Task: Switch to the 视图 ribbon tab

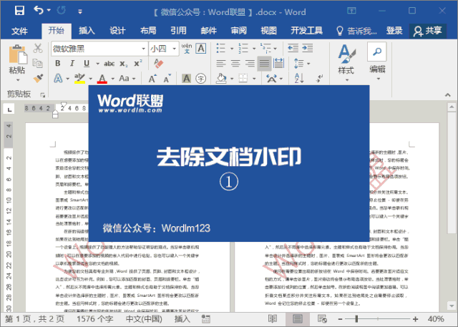Action: 269,30
